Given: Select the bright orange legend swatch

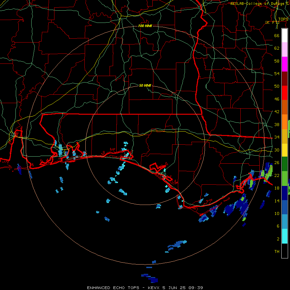Looking at the screenshot, I should (285, 122).
